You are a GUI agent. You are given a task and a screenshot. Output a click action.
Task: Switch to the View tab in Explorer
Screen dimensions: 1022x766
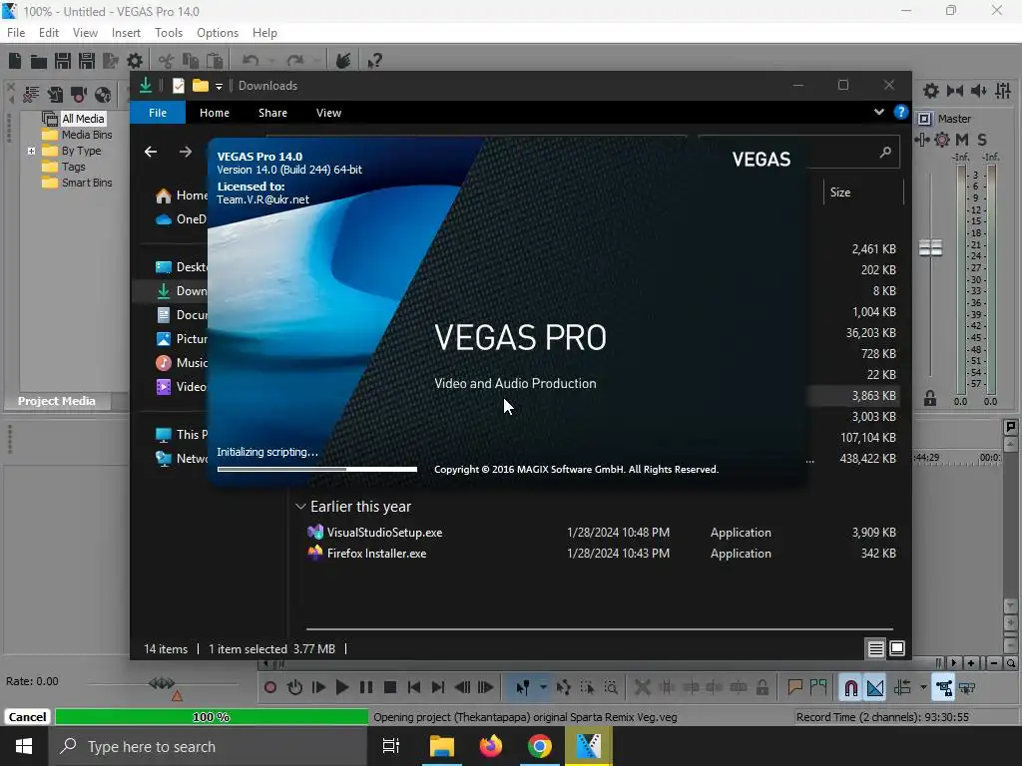[x=328, y=113]
